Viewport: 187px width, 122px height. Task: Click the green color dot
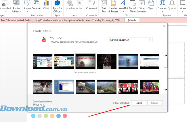point(46,116)
